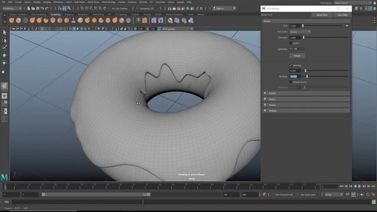
Task: Select the Foamy sculpt brush
Action: 53,21
